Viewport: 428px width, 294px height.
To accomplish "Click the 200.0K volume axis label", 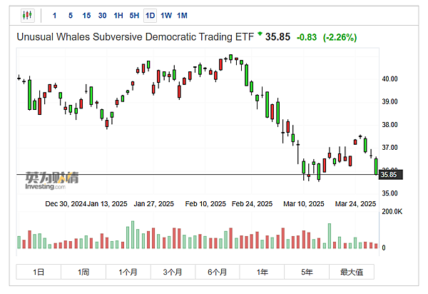I will tap(392, 211).
